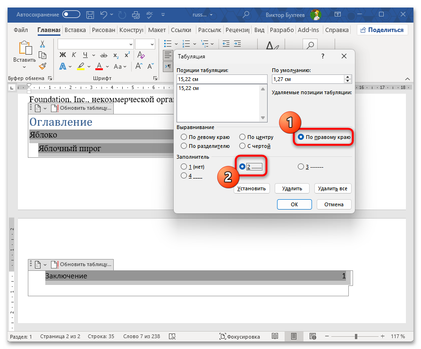Undo the last action
Screen dimensions: 421x349
(104, 15)
